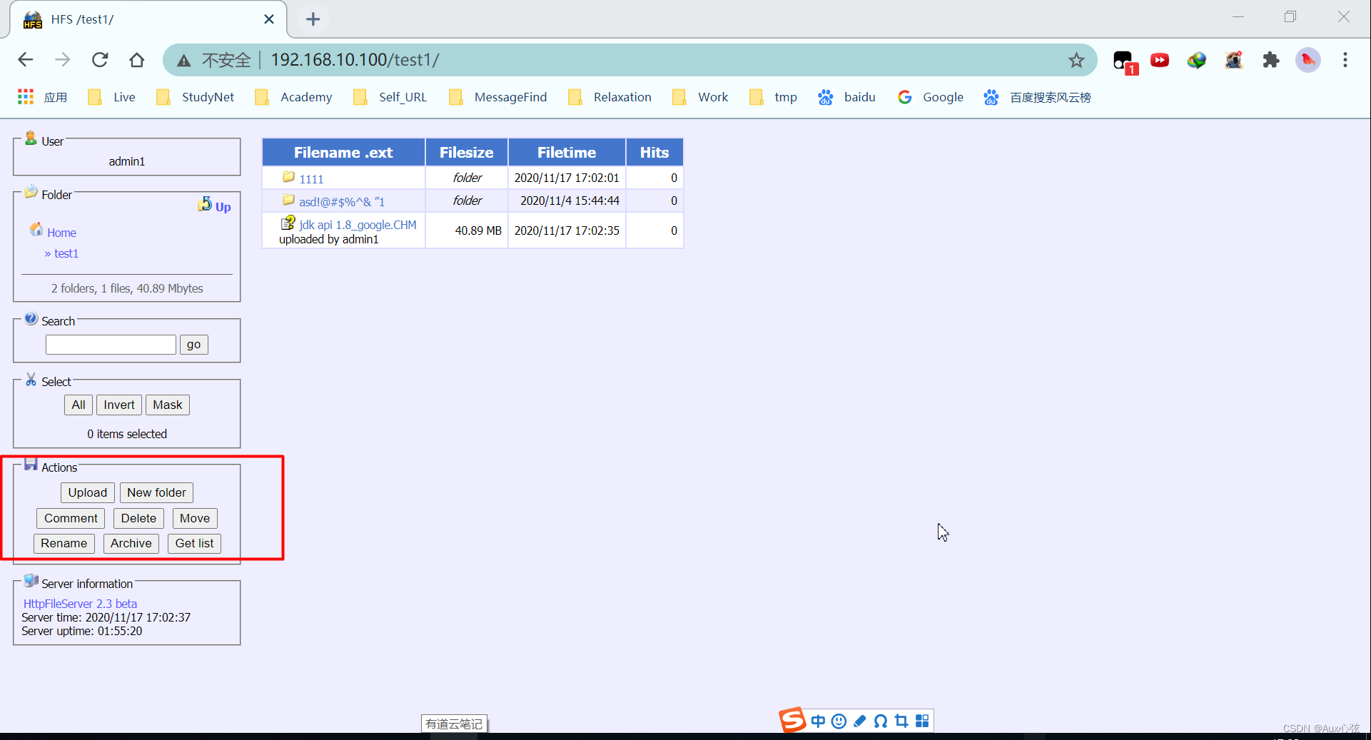Click the red YouTube extension icon
1371x740 pixels.
tap(1160, 60)
